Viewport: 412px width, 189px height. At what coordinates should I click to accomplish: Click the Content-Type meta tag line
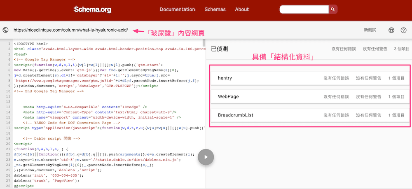(100, 112)
